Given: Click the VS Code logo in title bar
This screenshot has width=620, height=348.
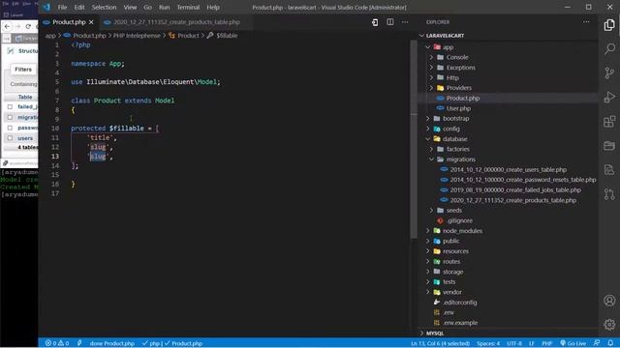Looking at the screenshot, I should (46, 7).
